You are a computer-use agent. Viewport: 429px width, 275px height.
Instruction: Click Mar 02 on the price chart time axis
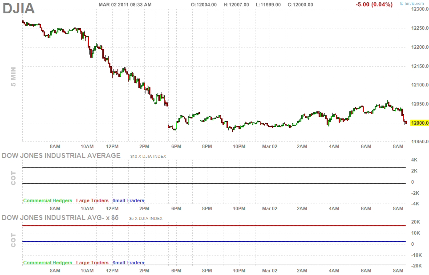[270, 146]
